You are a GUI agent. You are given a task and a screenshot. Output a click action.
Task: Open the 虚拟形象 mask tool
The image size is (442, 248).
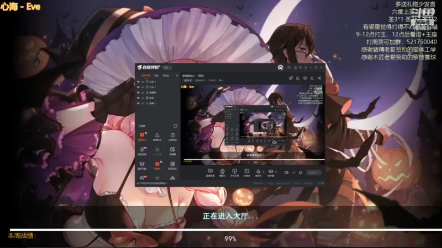tap(142, 165)
